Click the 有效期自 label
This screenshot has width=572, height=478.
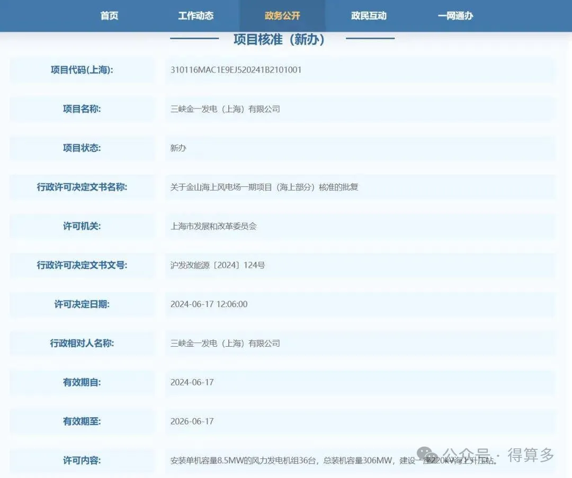coord(82,382)
